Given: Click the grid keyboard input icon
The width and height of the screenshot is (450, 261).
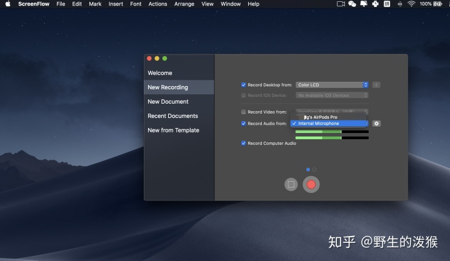Looking at the screenshot, I should (x=387, y=4).
